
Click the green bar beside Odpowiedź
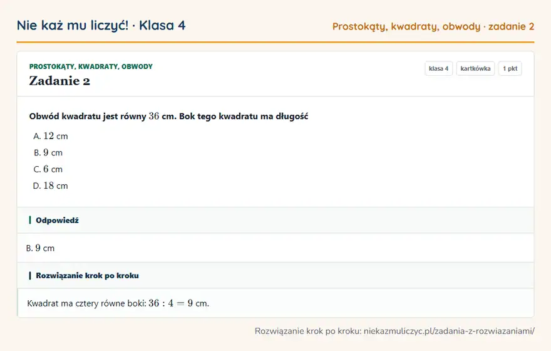coord(30,220)
